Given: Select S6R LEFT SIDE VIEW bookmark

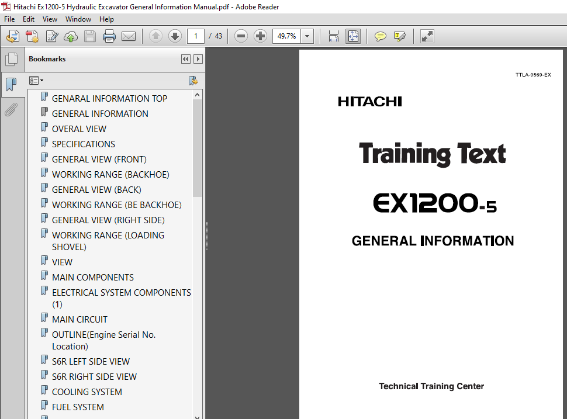Looking at the screenshot, I should pos(91,361).
